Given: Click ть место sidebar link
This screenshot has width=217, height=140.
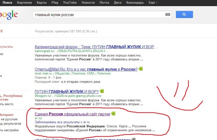Looking at the screenshot, I should [7, 104].
